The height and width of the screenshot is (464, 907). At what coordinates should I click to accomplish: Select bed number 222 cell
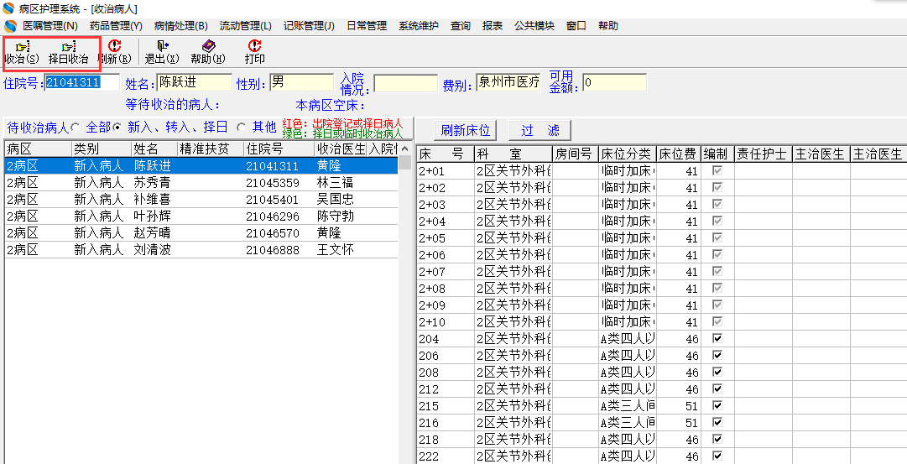(445, 456)
